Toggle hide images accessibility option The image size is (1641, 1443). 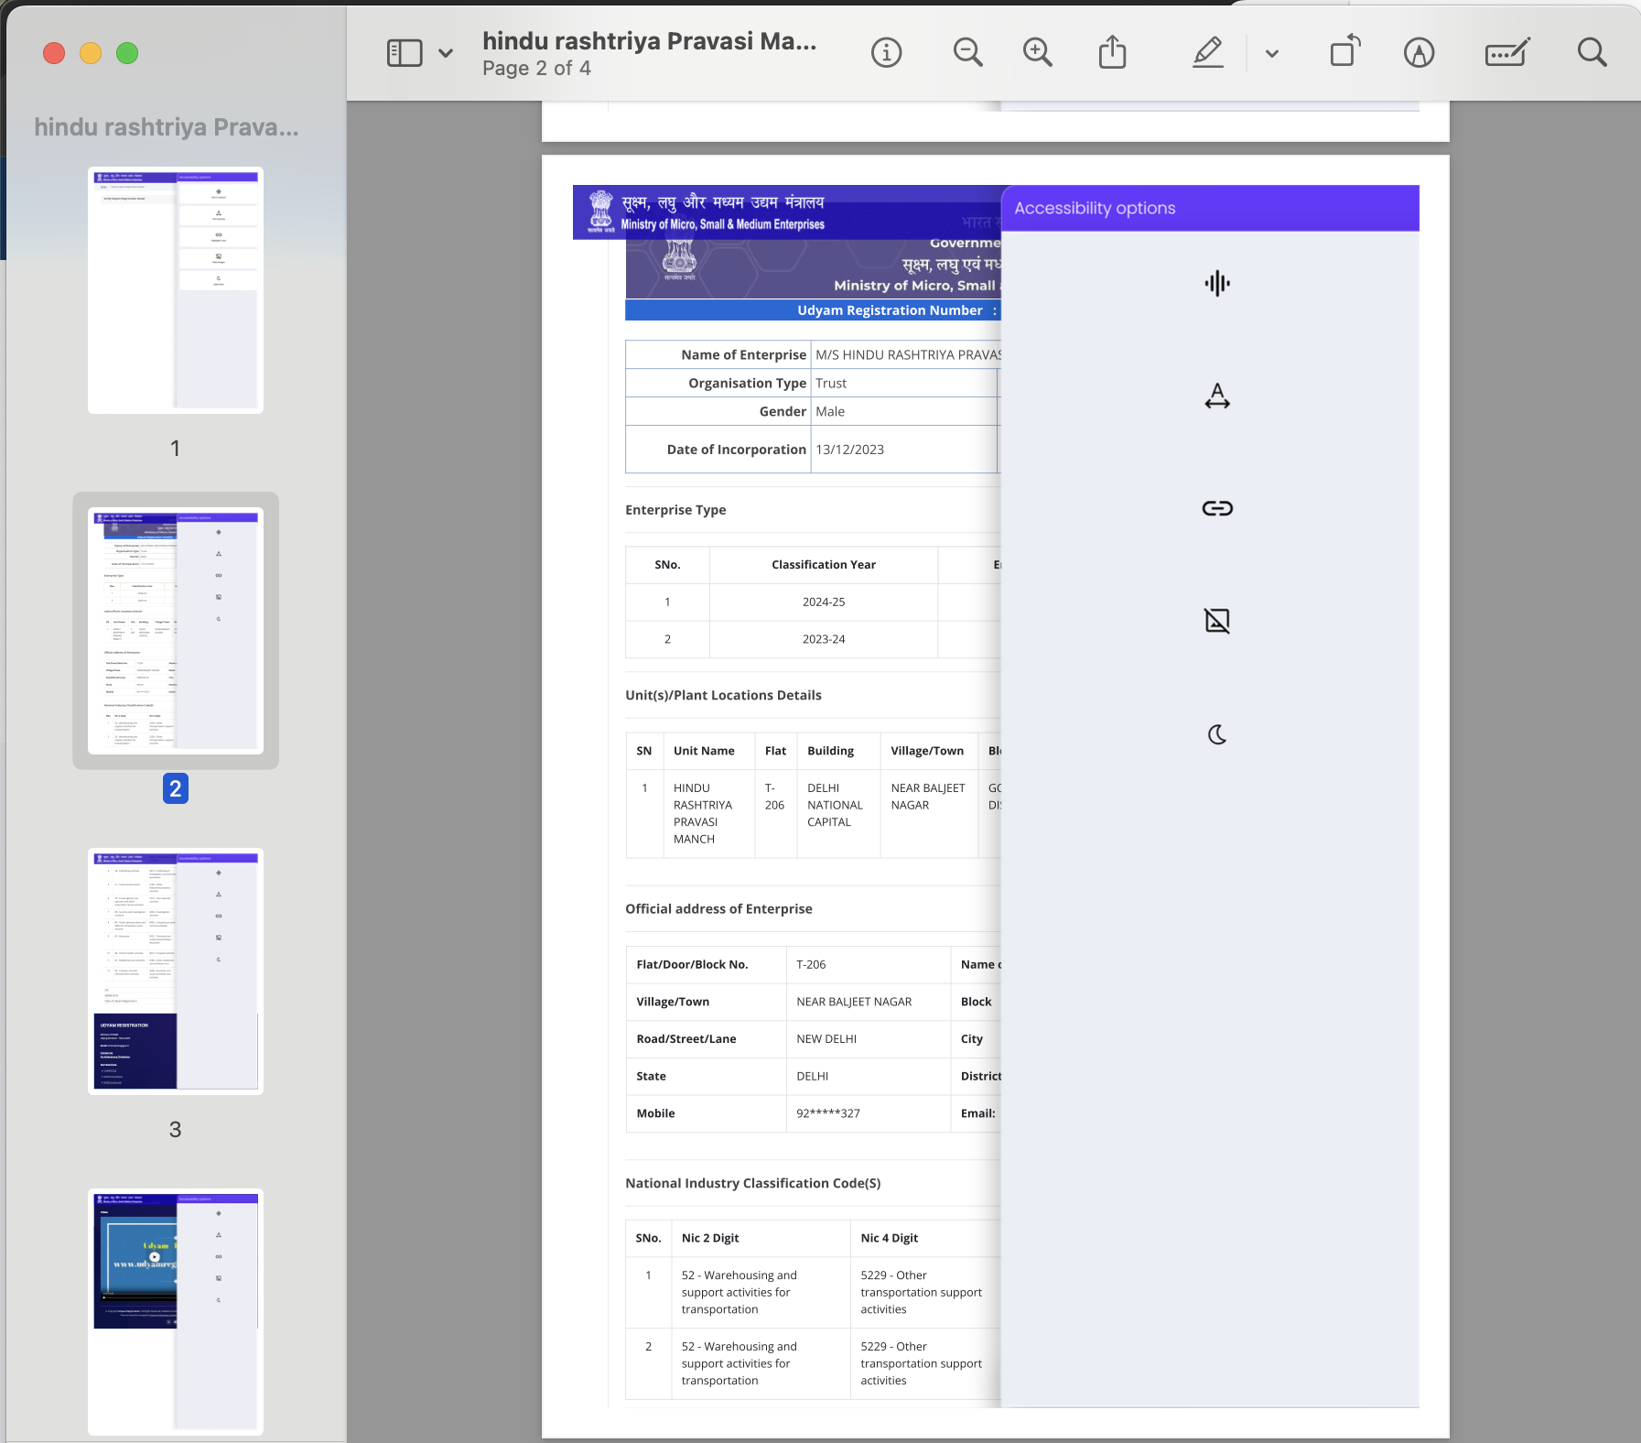(x=1216, y=621)
